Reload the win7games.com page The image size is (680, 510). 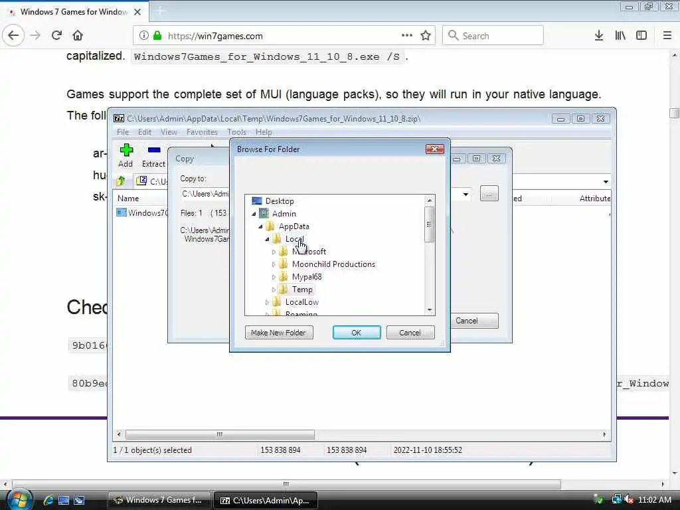[x=57, y=36]
